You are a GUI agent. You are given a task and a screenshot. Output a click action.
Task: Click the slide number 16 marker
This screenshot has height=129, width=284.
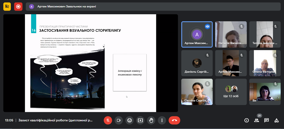point(34,30)
